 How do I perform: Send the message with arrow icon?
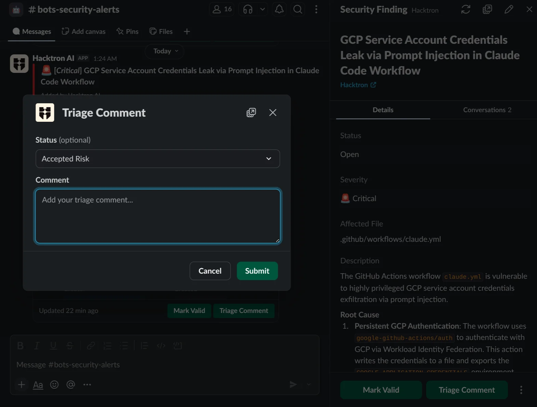pyautogui.click(x=293, y=384)
